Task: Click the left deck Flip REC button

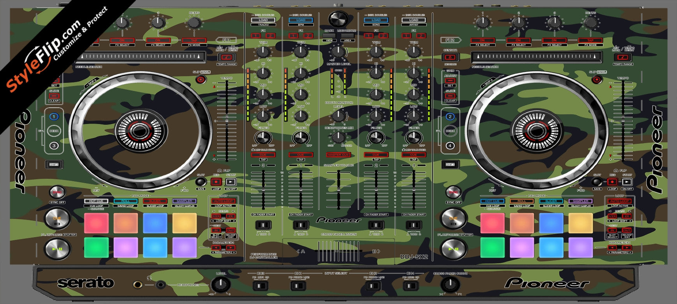Action: 216,182
